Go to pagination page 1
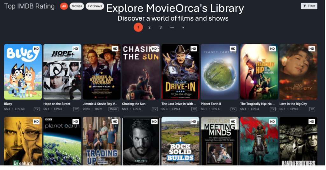Screen dimensions: 326x170 (x=138, y=27)
